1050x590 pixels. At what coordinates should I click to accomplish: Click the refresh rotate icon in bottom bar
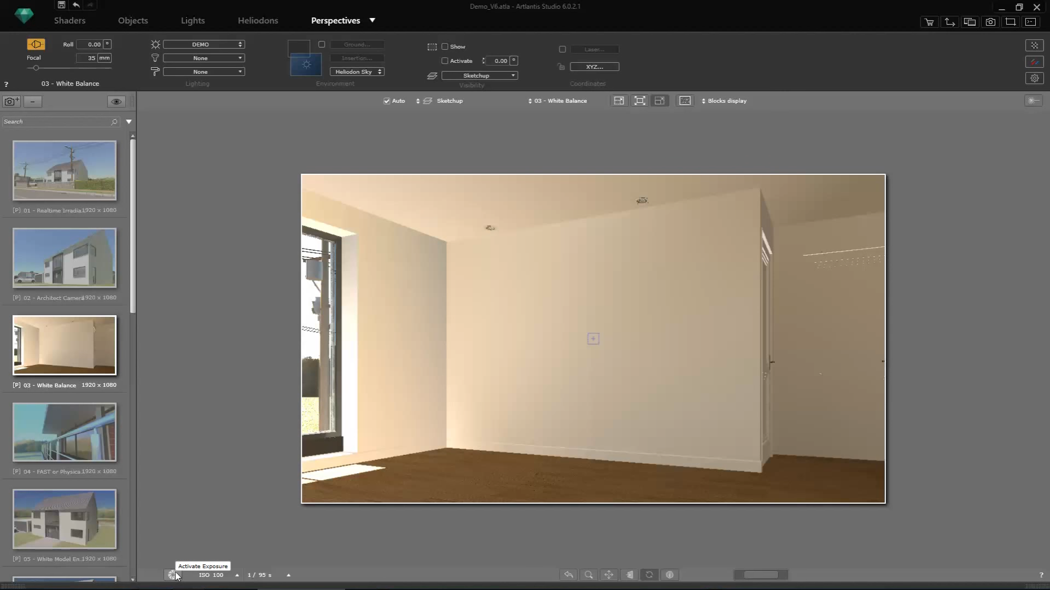coord(649,575)
